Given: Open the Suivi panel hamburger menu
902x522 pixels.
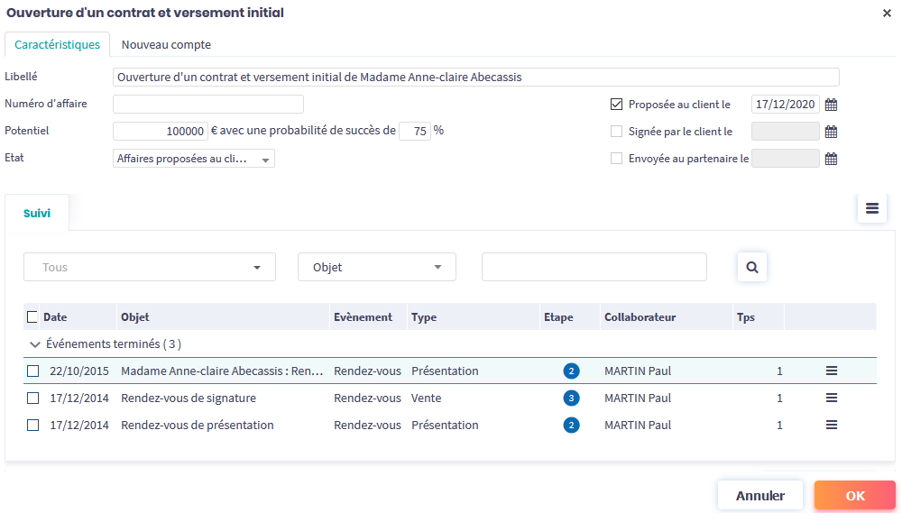Looking at the screenshot, I should 871,208.
